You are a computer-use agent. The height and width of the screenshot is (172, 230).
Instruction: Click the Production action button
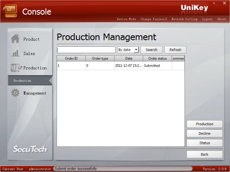coord(205,124)
